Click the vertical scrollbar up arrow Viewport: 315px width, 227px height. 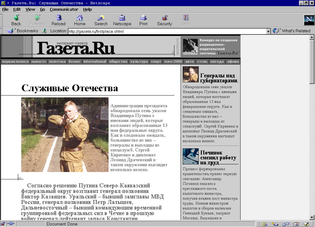(x=312, y=37)
